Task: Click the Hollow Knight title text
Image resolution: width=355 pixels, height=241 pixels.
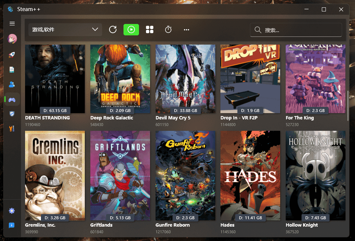Action: pos(302,225)
